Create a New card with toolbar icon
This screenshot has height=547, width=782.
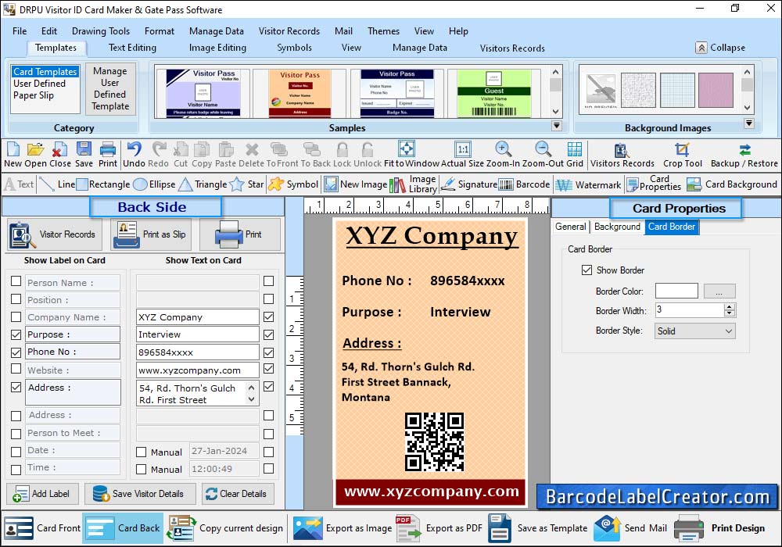tap(13, 155)
